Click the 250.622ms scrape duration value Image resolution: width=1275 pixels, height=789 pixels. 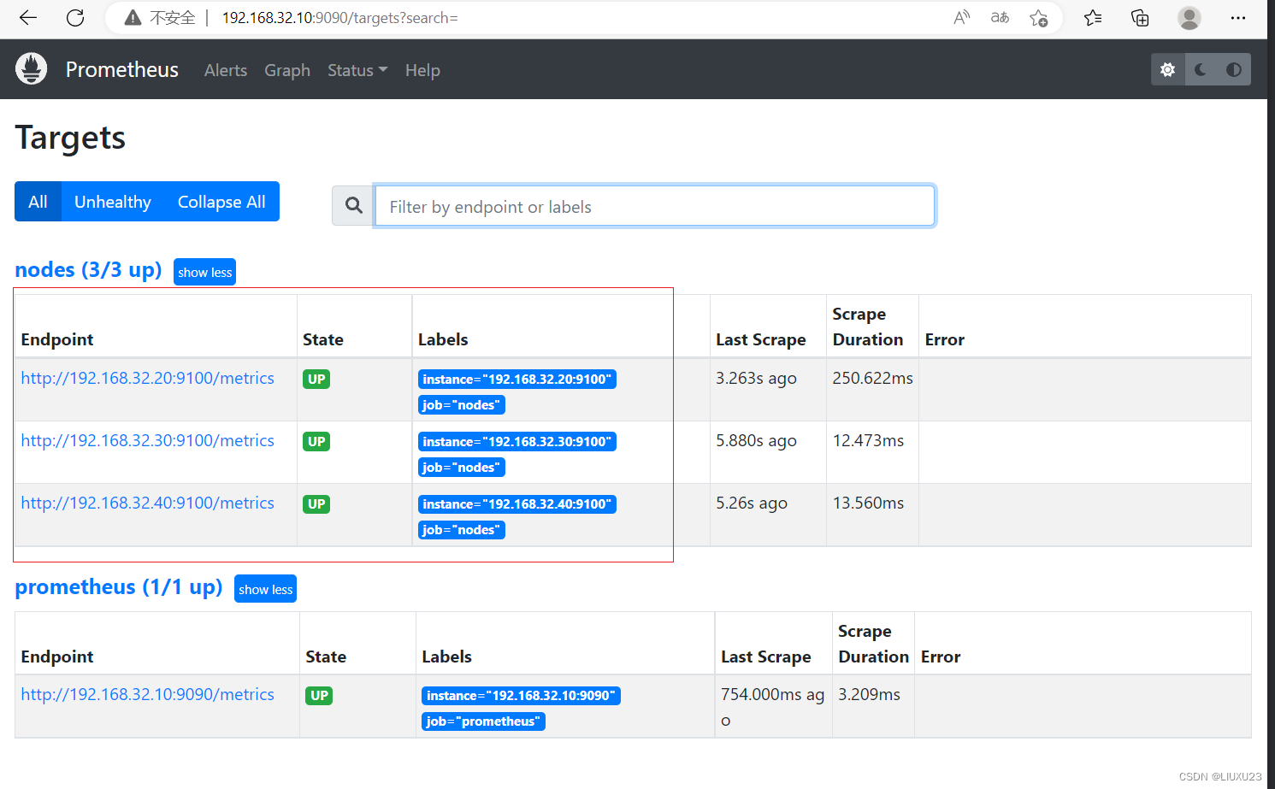click(x=872, y=378)
